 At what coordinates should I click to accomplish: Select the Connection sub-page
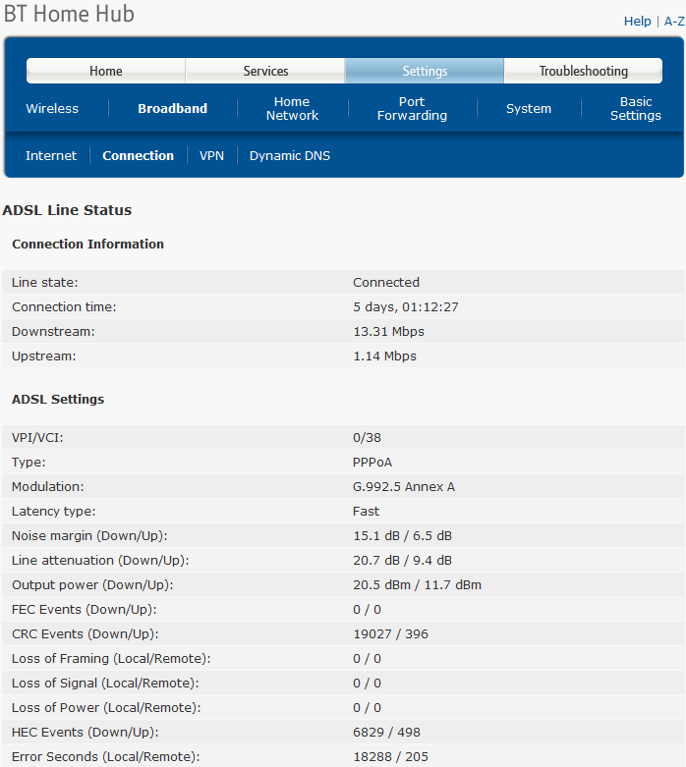tap(138, 155)
